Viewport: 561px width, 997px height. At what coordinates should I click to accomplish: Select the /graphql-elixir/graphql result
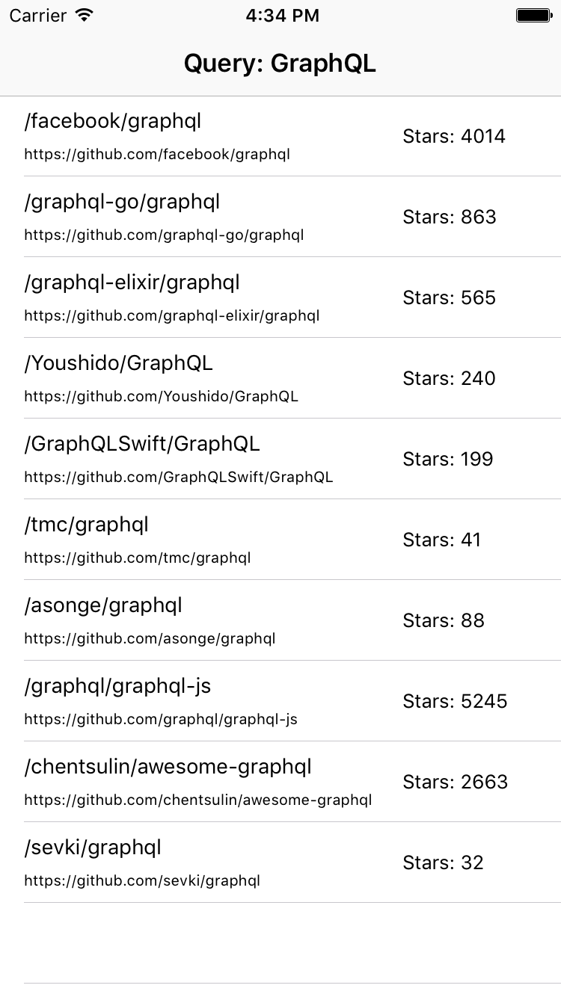132,283
